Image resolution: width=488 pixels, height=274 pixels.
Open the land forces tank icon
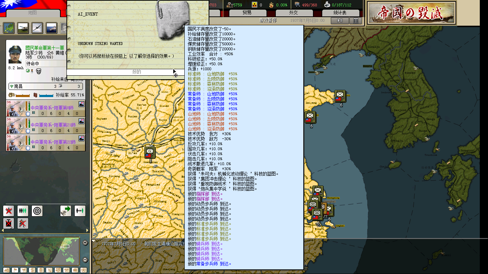tap(23, 28)
